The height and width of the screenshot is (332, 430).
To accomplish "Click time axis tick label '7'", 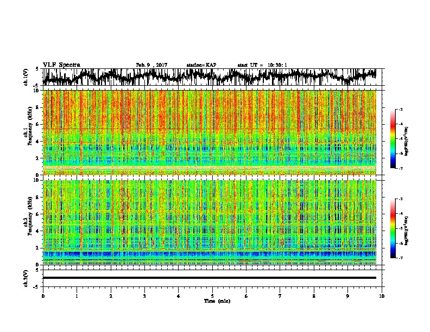I will pos(280,296).
